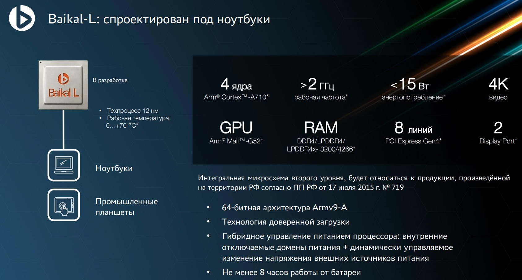
Task: Click the 'видео' caption
Action: (x=498, y=97)
